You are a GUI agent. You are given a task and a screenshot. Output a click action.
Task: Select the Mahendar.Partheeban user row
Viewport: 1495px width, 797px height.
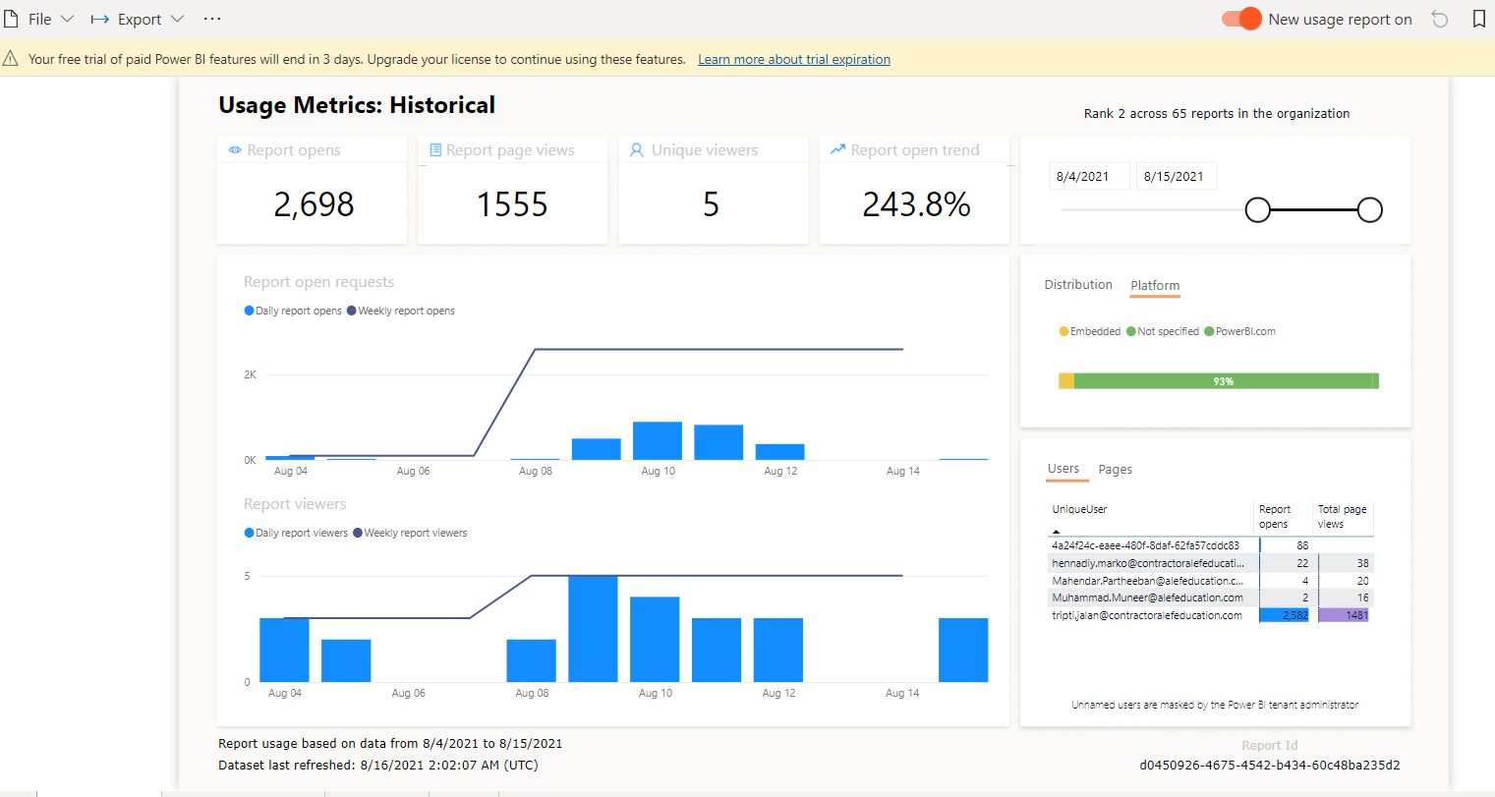coord(1210,581)
